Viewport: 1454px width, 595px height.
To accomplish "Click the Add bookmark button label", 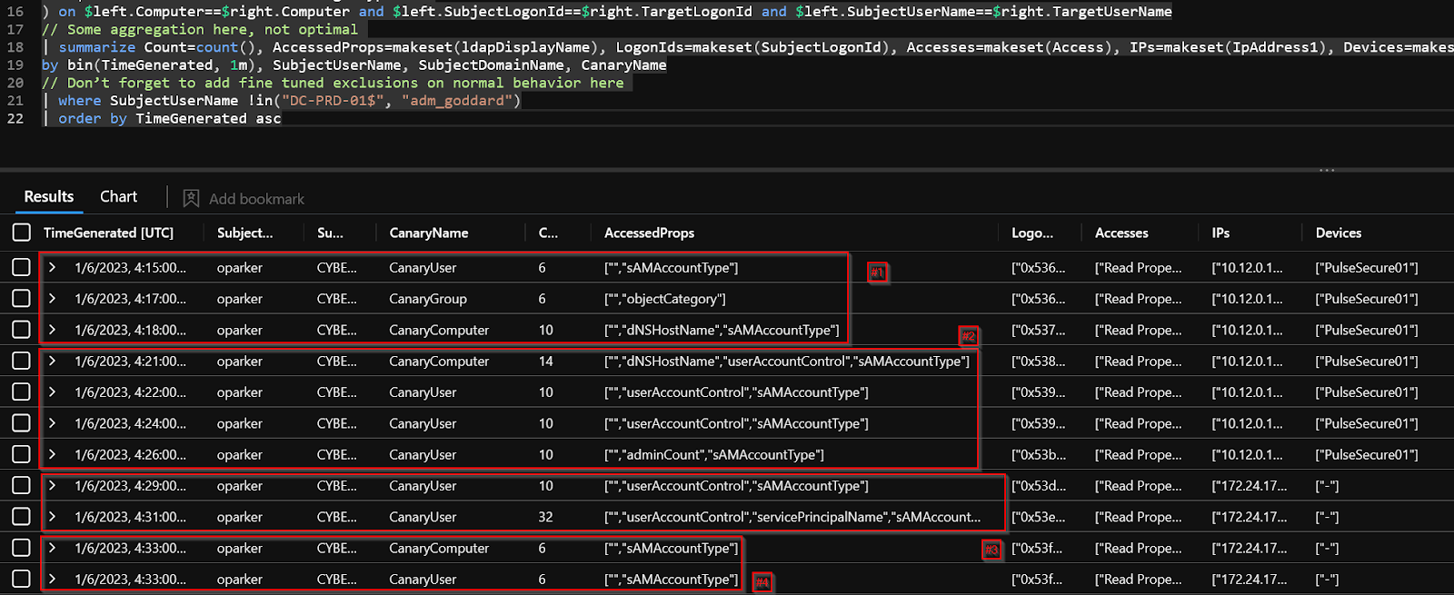I will click(256, 199).
